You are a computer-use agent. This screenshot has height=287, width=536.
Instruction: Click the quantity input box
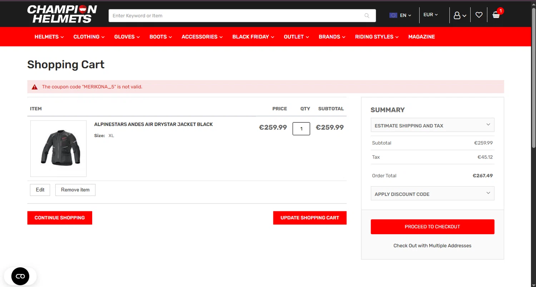301,129
